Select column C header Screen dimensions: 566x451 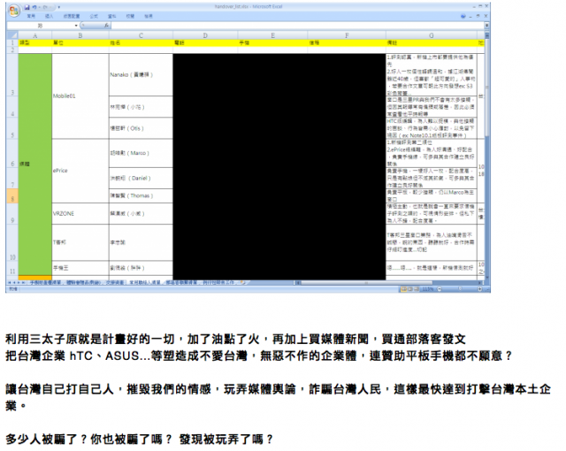coord(141,35)
